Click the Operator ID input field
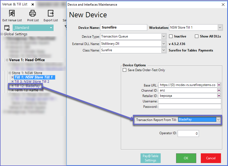Screen dimensions: 228x166 tap(188, 133)
